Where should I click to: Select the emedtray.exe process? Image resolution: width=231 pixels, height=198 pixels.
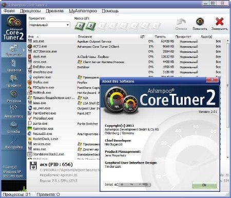tap(43, 72)
